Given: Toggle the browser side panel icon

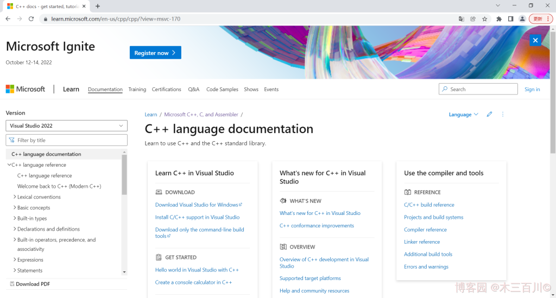Looking at the screenshot, I should [510, 19].
